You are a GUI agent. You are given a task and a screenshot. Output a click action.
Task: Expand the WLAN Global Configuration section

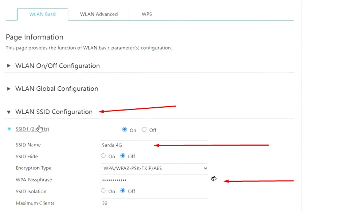point(9,89)
